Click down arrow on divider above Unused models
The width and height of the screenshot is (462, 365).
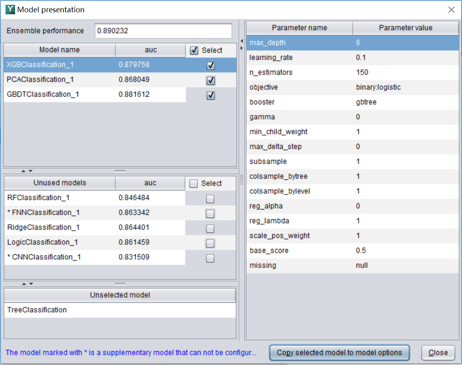[x=31, y=171]
